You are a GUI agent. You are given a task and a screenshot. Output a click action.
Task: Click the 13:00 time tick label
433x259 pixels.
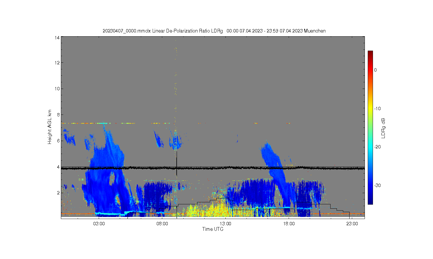tap(225, 224)
